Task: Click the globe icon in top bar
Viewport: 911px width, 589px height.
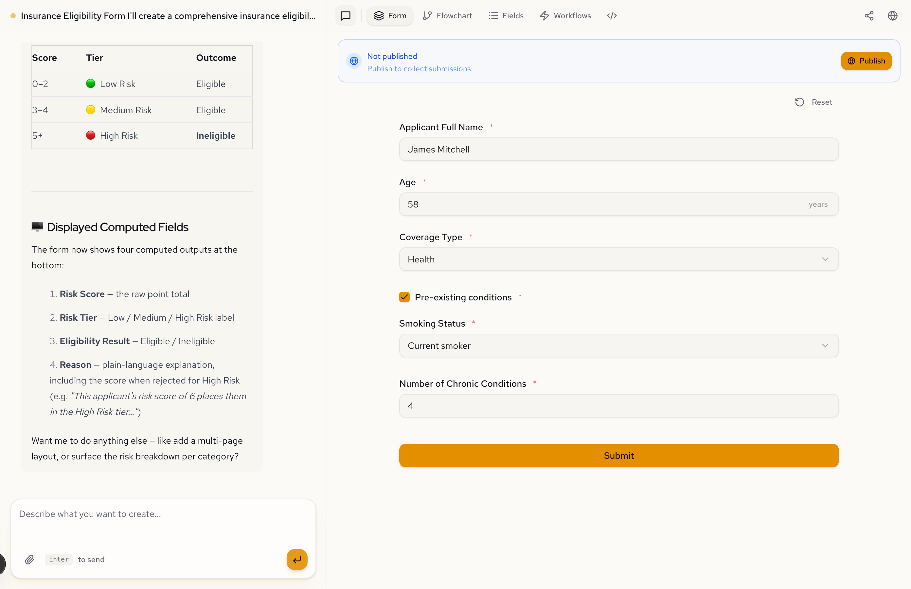Action: click(x=892, y=16)
